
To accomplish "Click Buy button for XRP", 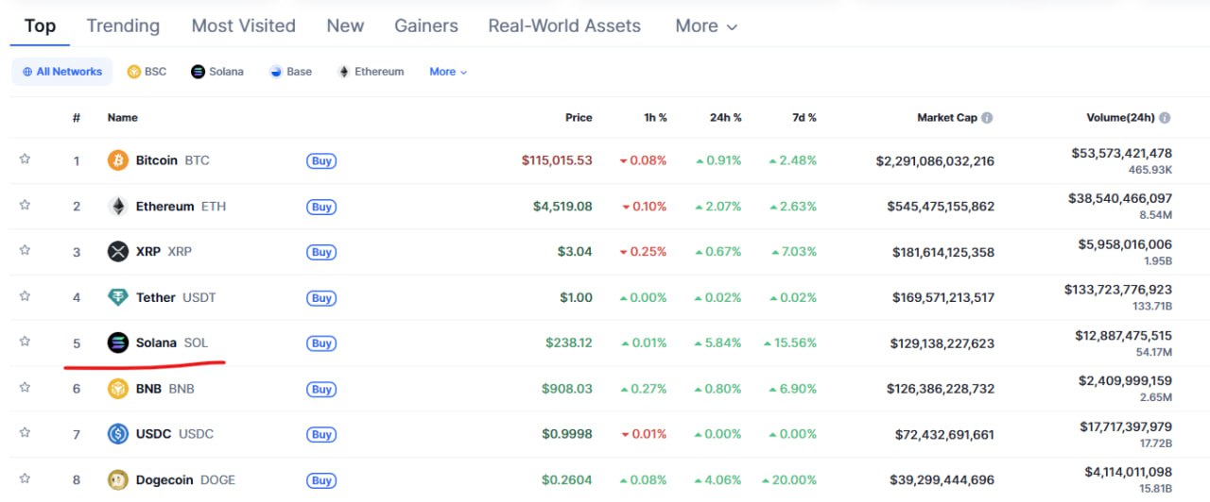I will point(321,252).
